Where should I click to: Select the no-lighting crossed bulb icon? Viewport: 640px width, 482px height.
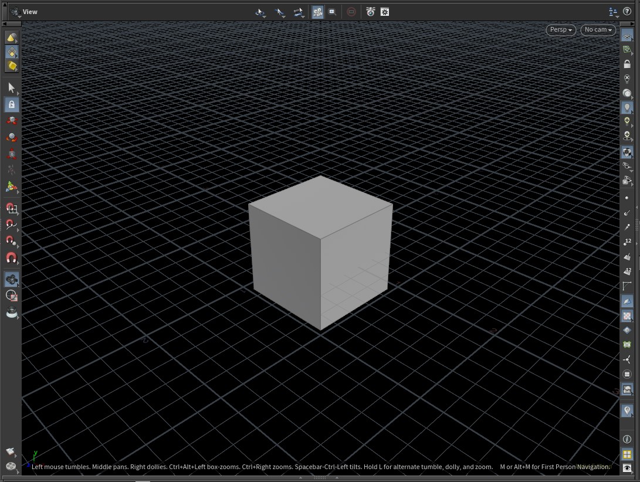627,78
